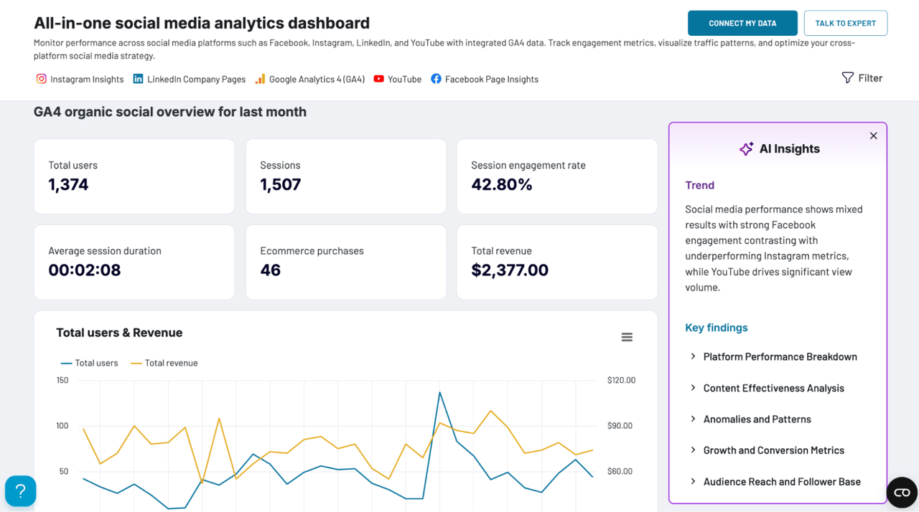Close the AI Insights panel
Viewport: 919px width, 512px height.
pyautogui.click(x=874, y=136)
